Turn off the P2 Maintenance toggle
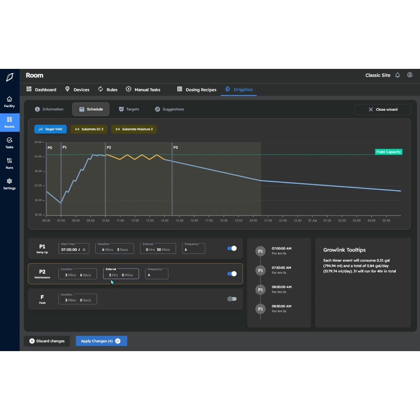 click(232, 274)
